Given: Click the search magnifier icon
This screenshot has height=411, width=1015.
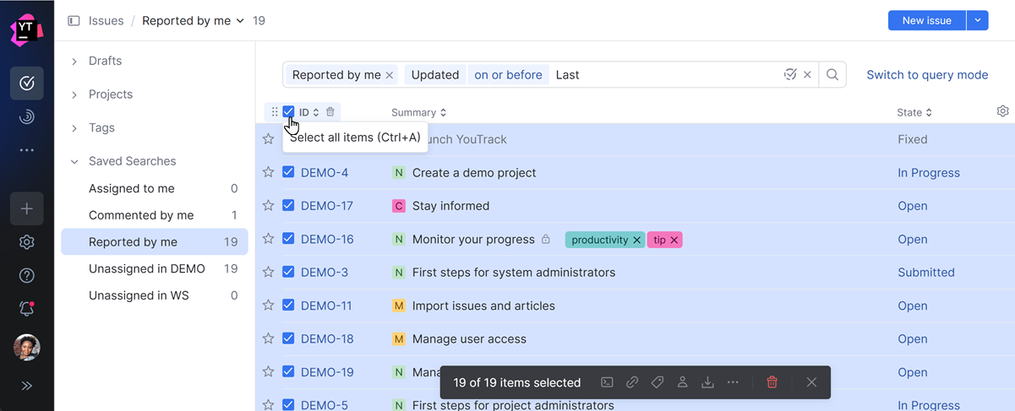Looking at the screenshot, I should coord(832,75).
